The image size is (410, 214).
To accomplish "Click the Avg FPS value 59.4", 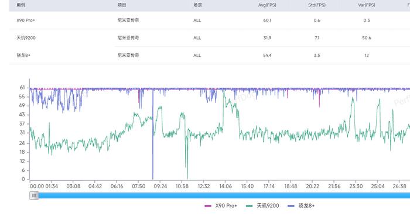I will (267, 56).
